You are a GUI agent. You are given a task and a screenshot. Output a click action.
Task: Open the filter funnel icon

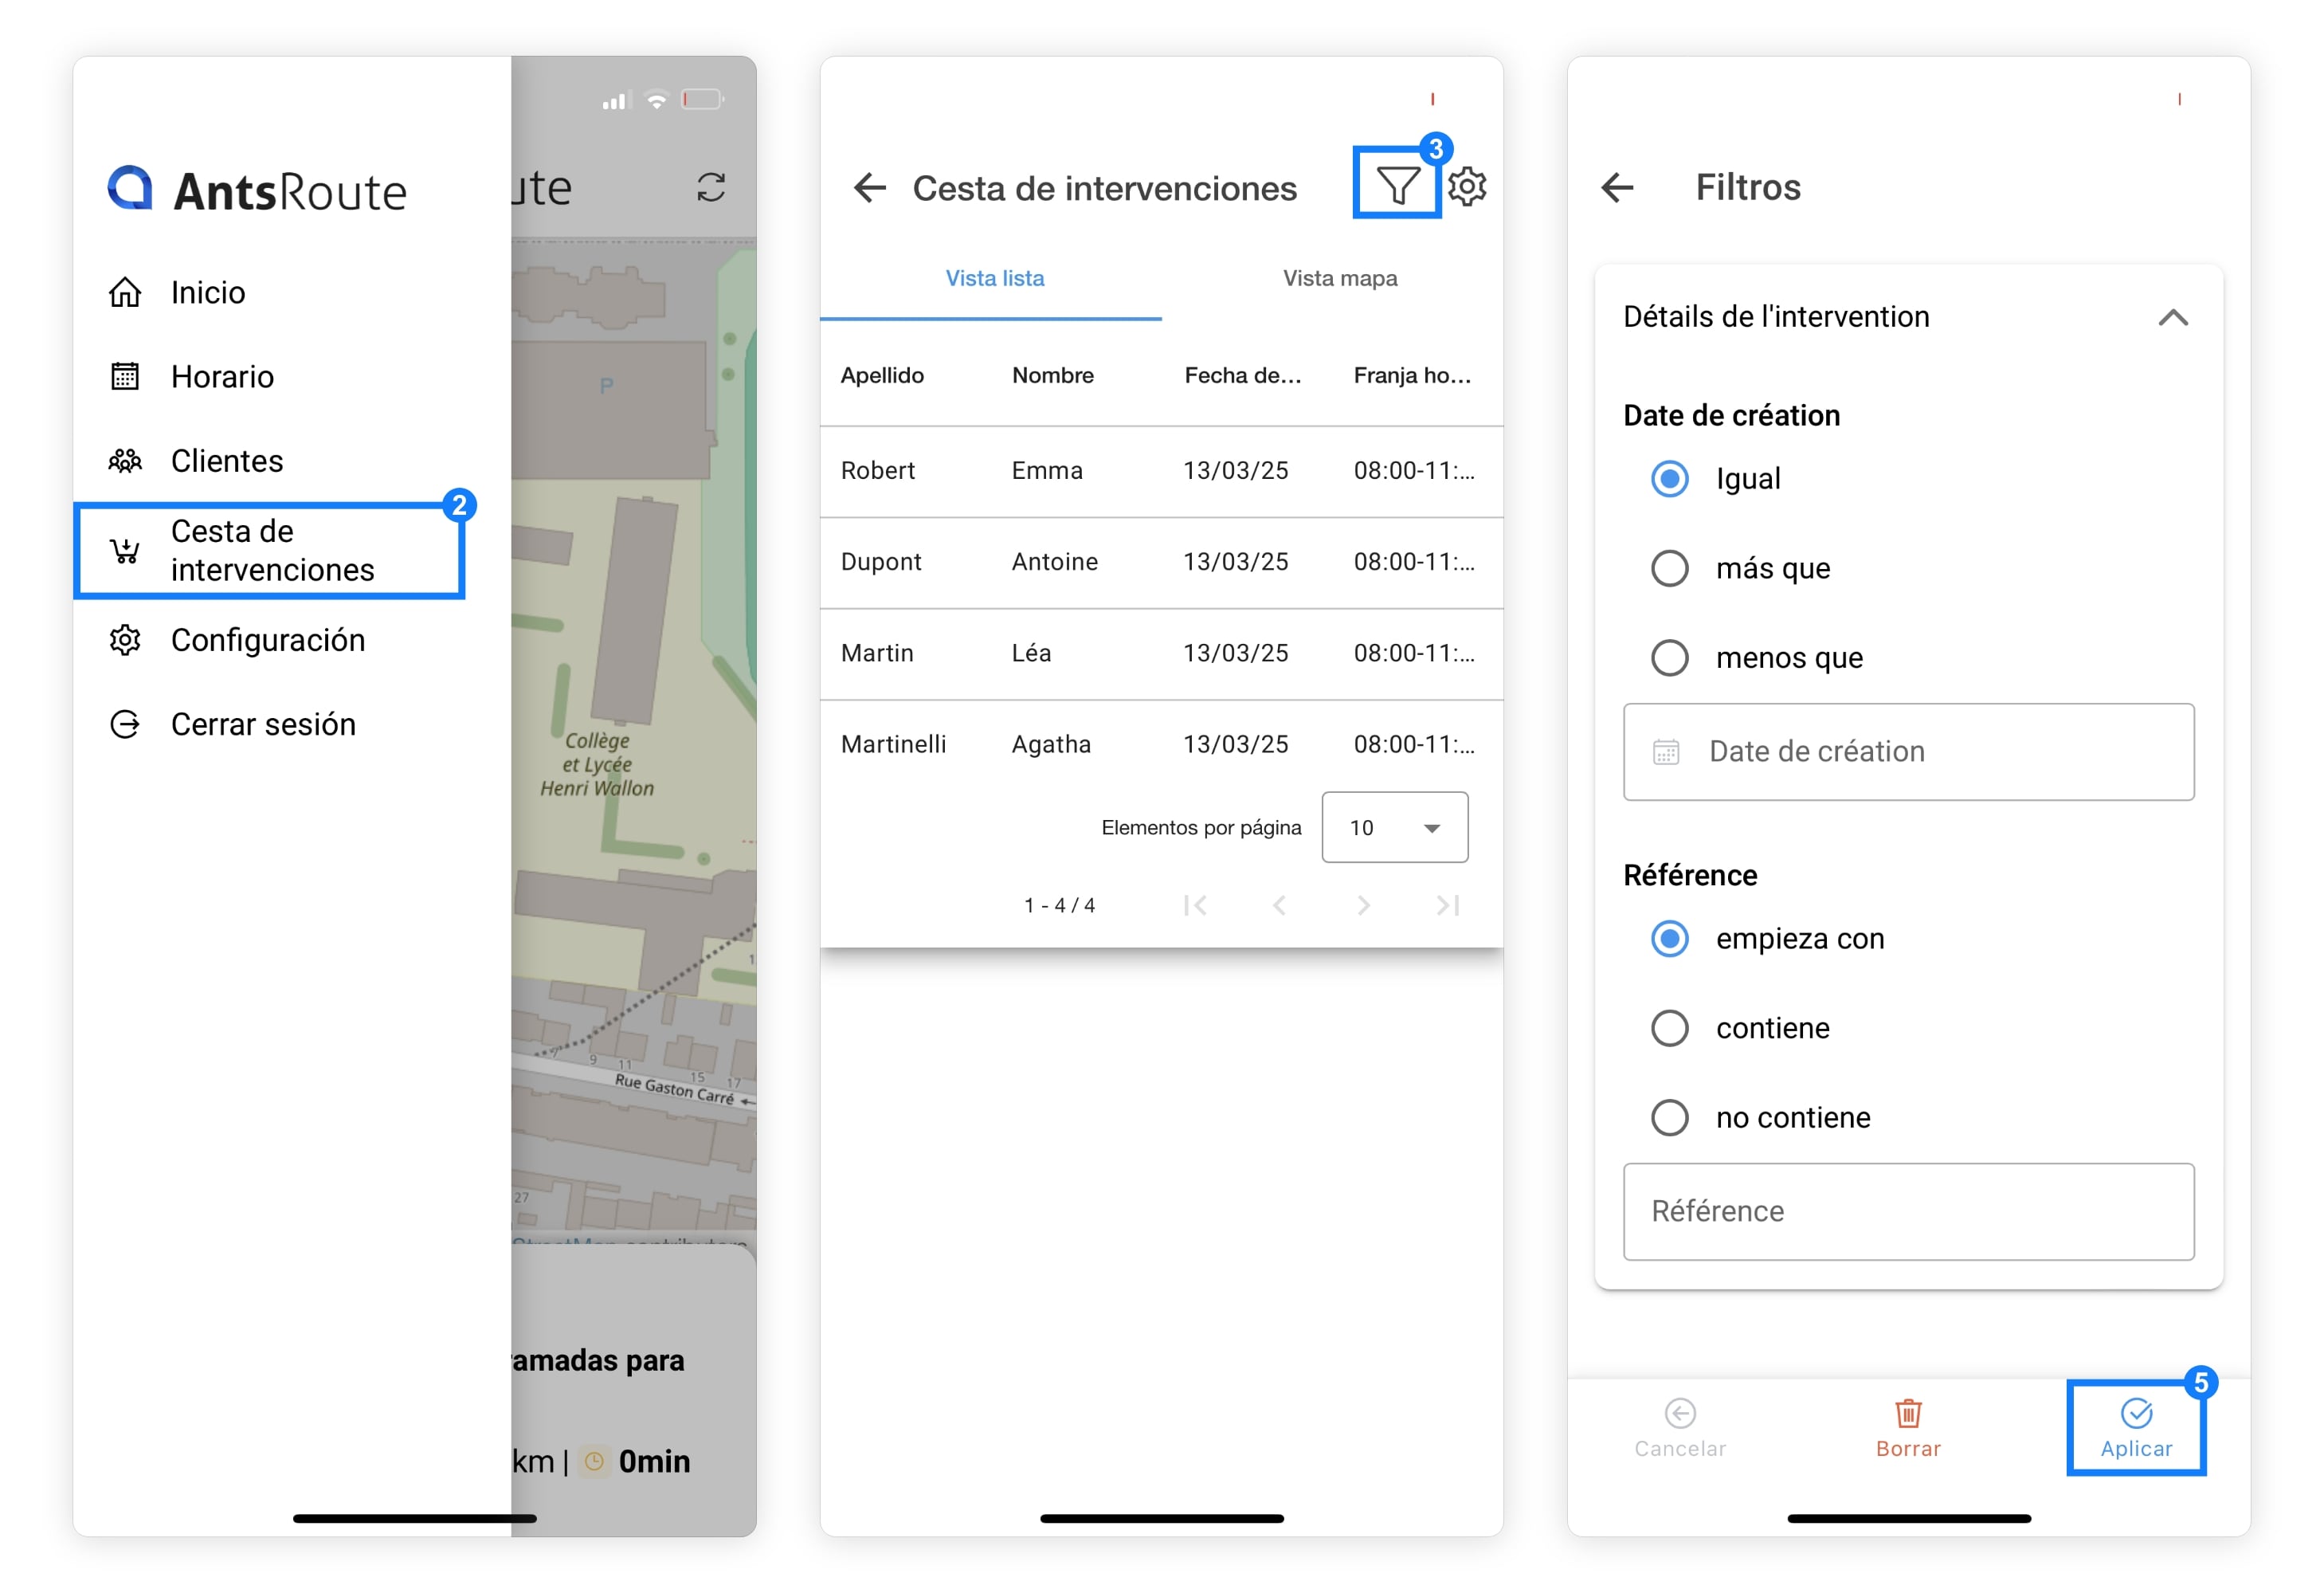point(1397,185)
